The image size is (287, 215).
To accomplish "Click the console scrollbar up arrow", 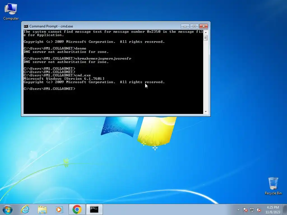I will (x=205, y=32).
